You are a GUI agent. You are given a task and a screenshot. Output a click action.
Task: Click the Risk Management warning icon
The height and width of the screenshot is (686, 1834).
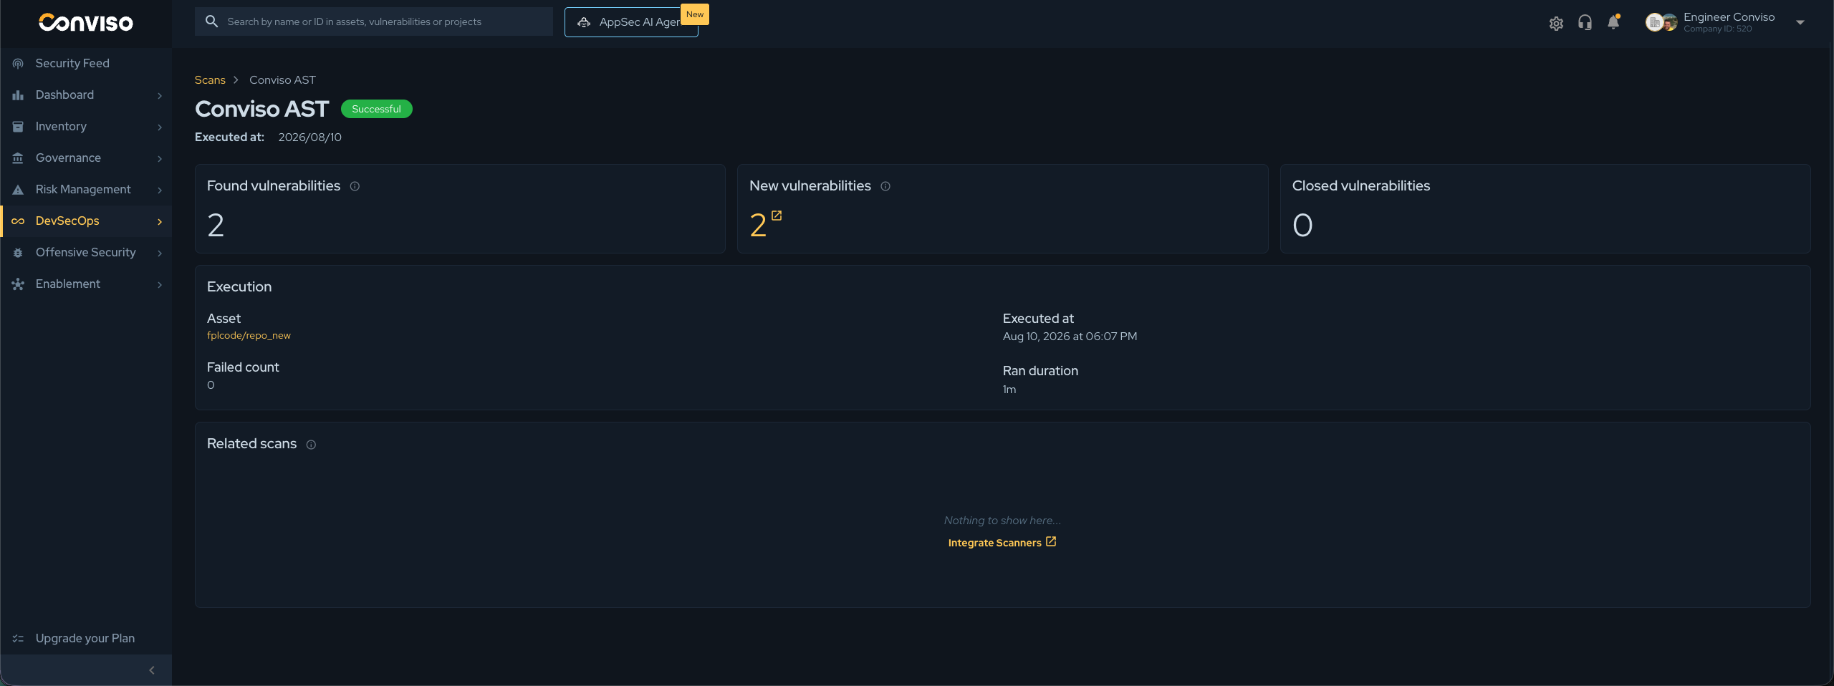(18, 190)
